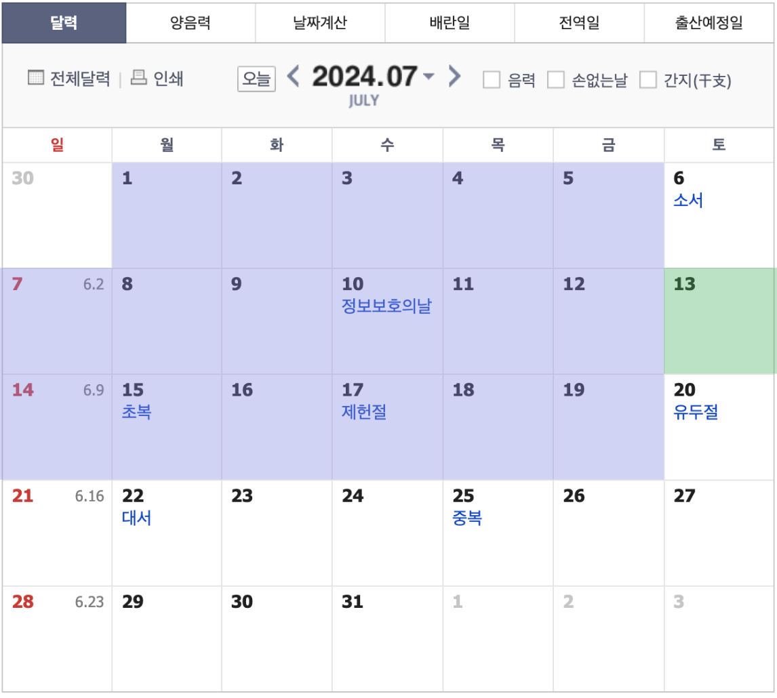Click the 오늘 button

point(258,77)
